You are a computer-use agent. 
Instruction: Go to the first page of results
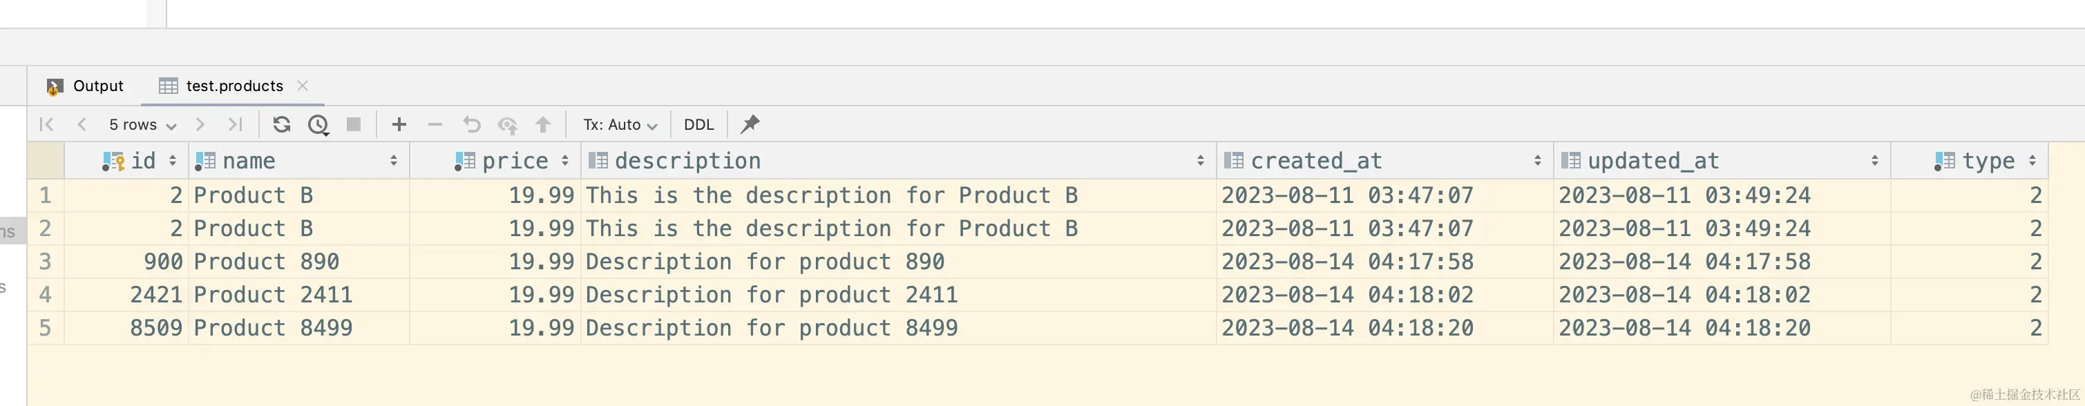(46, 124)
